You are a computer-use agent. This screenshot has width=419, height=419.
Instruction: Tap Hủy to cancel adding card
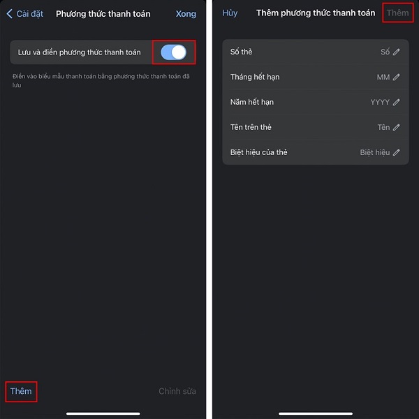[x=230, y=13]
